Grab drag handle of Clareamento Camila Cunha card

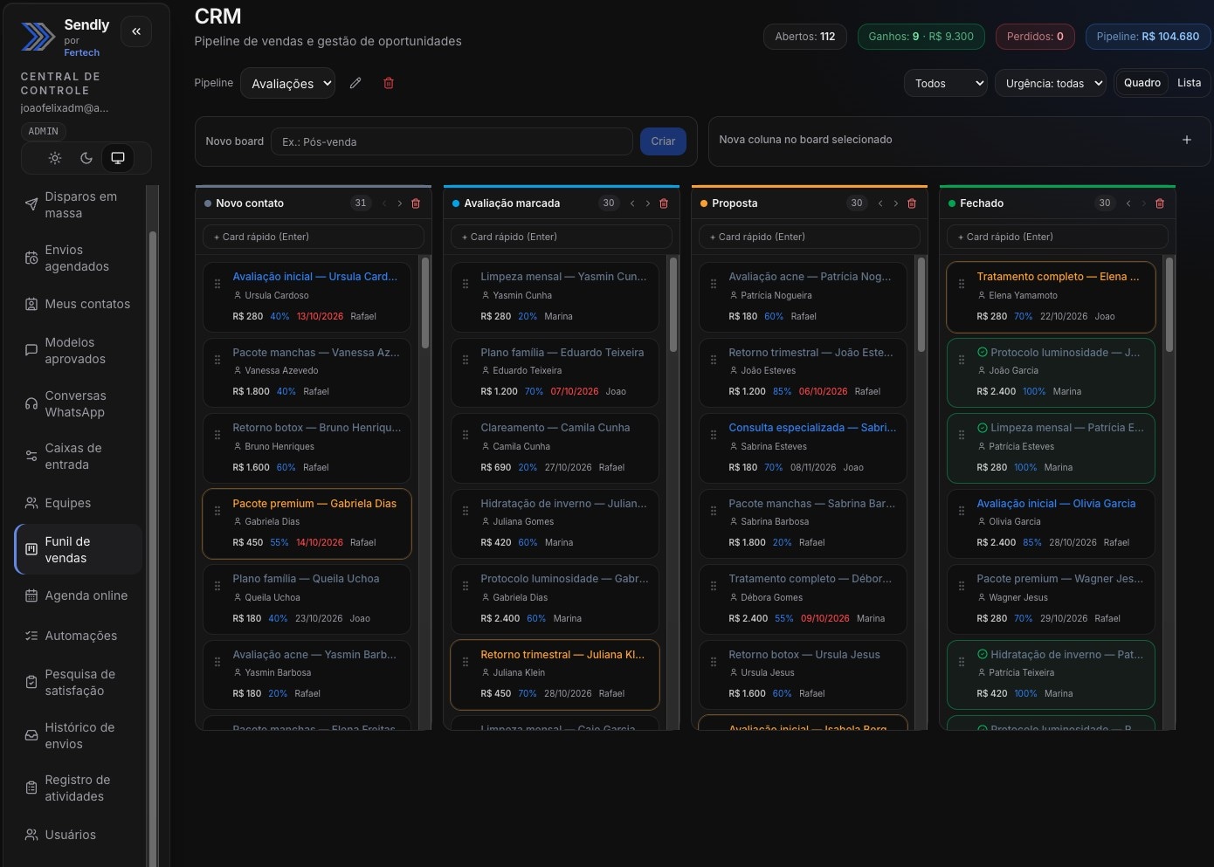[466, 435]
